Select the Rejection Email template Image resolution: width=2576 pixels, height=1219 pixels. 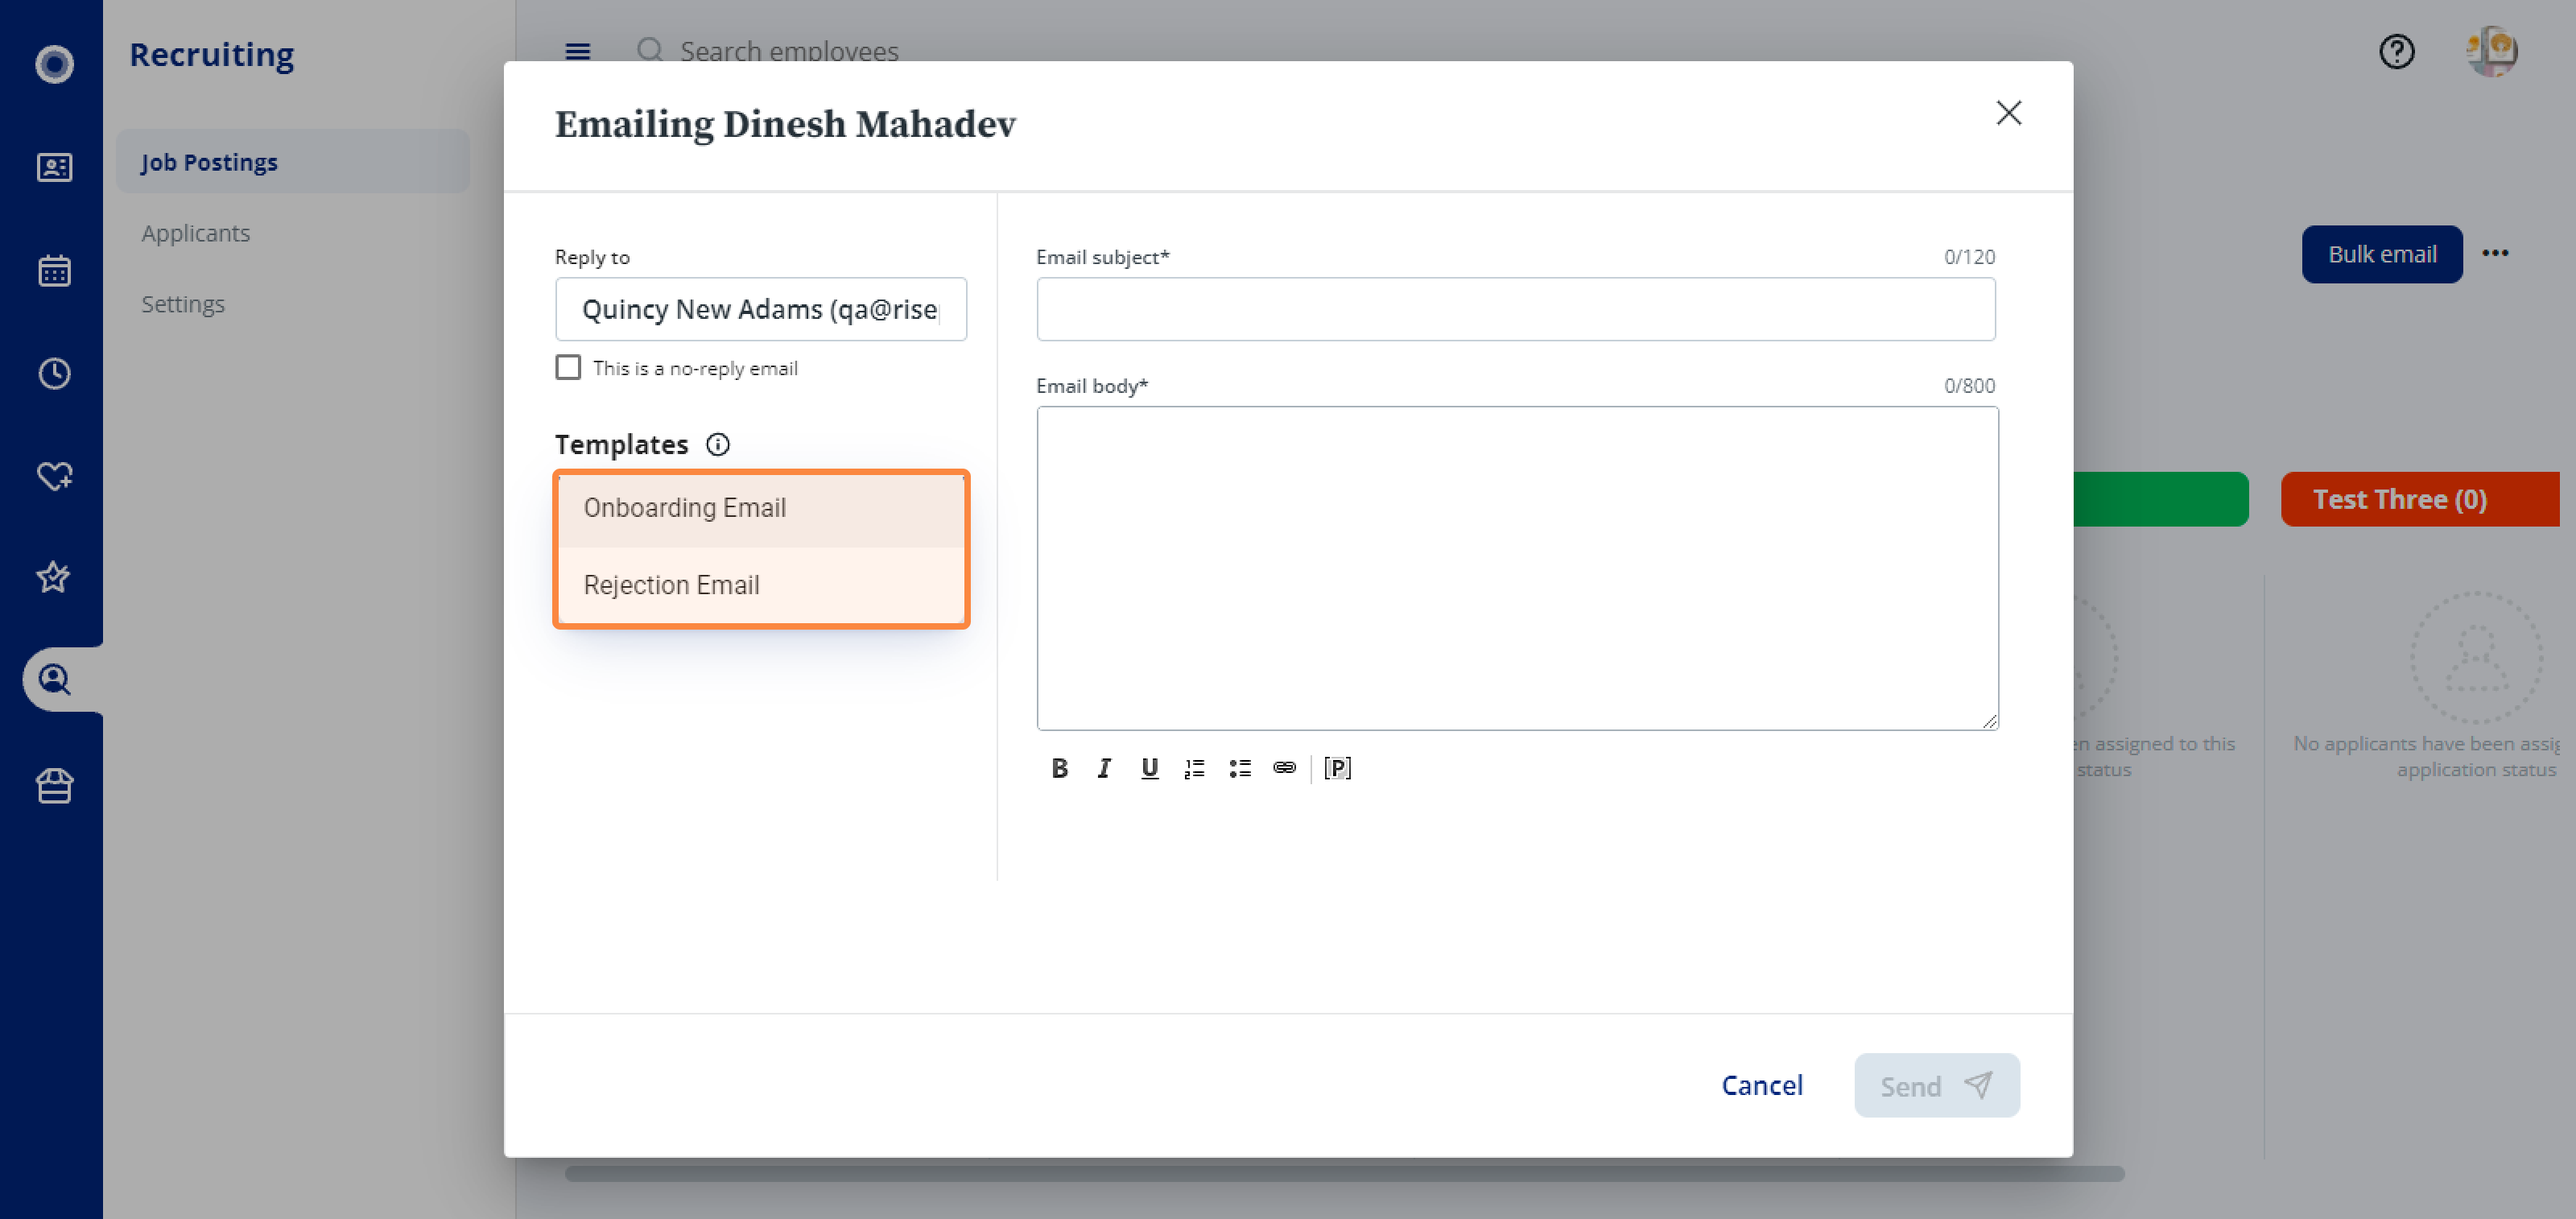761,585
